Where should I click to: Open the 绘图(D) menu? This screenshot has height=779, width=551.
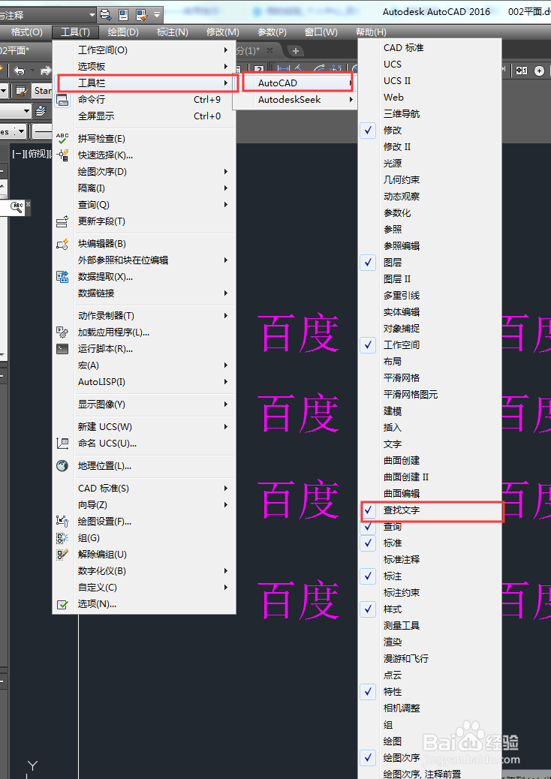[123, 32]
